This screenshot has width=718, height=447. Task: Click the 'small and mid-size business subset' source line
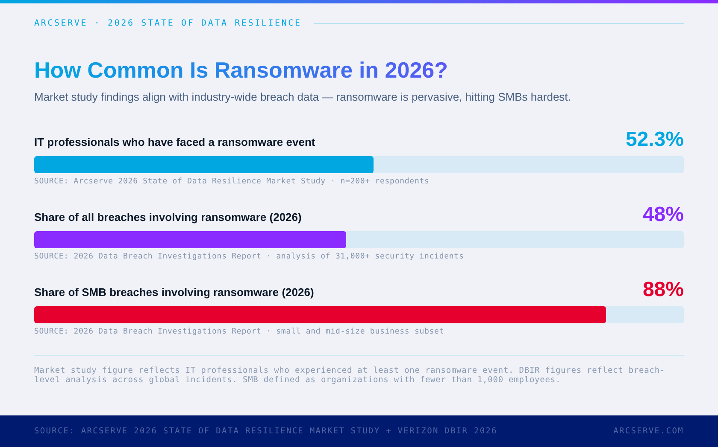[239, 331]
